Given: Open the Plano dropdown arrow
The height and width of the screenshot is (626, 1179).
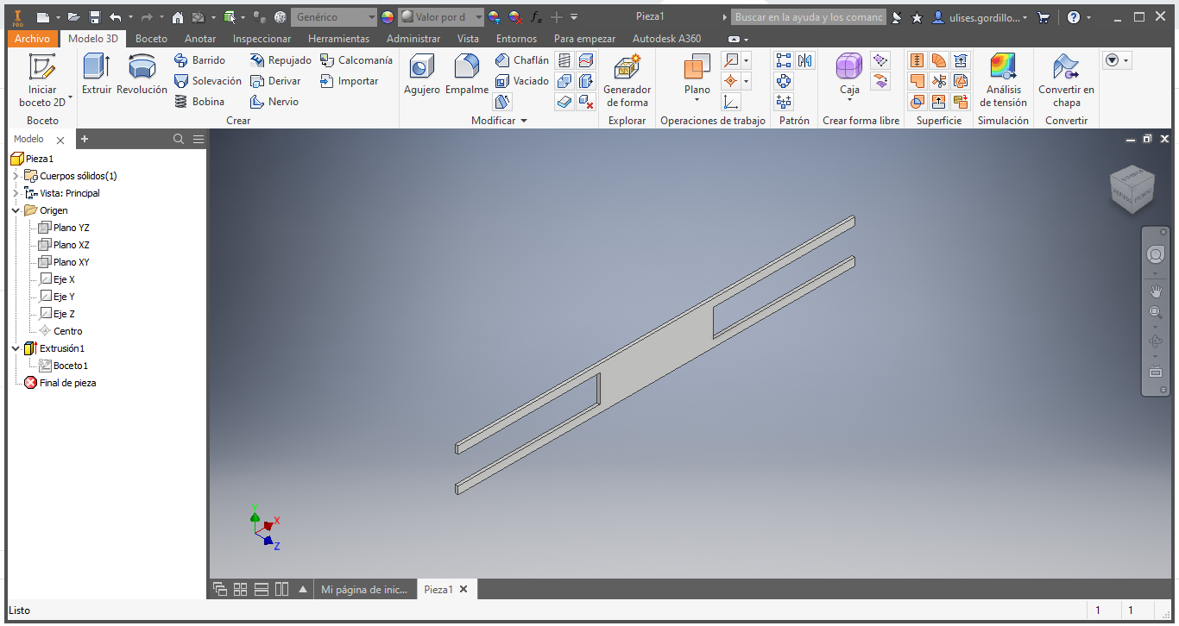Looking at the screenshot, I should [697, 100].
